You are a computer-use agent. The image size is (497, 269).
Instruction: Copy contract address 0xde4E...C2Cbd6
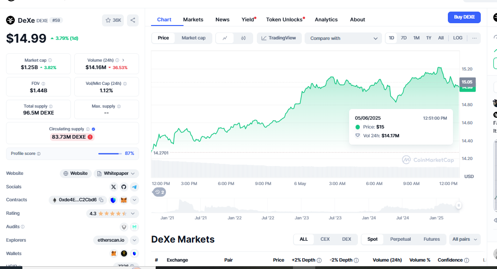[101, 200]
